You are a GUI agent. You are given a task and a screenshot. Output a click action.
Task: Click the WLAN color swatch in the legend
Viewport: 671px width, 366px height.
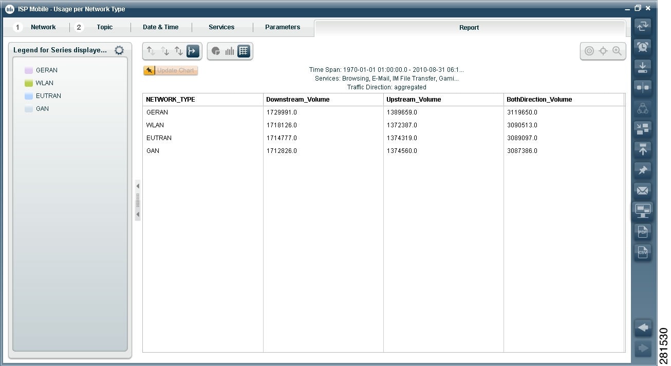28,83
